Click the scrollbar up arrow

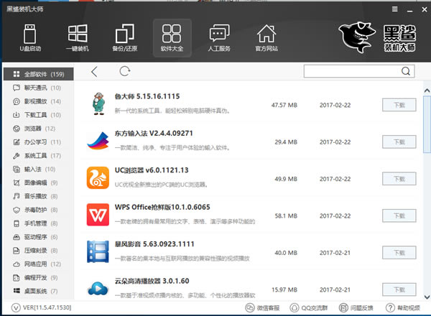(x=427, y=90)
